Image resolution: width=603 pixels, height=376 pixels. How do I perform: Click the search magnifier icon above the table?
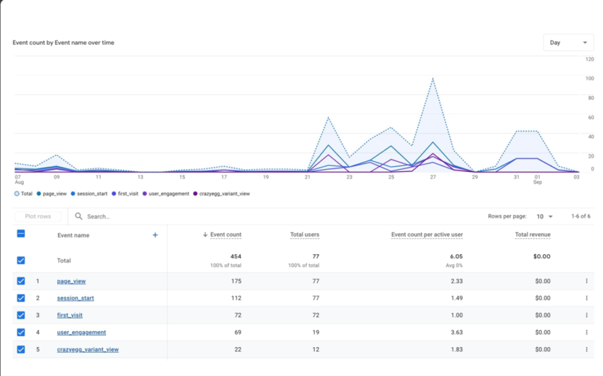click(78, 216)
